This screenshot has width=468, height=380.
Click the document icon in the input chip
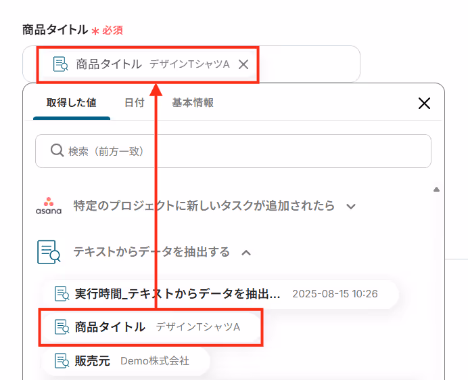pyautogui.click(x=61, y=64)
